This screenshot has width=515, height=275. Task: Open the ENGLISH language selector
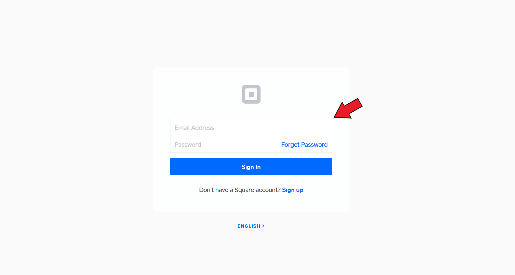(x=251, y=226)
